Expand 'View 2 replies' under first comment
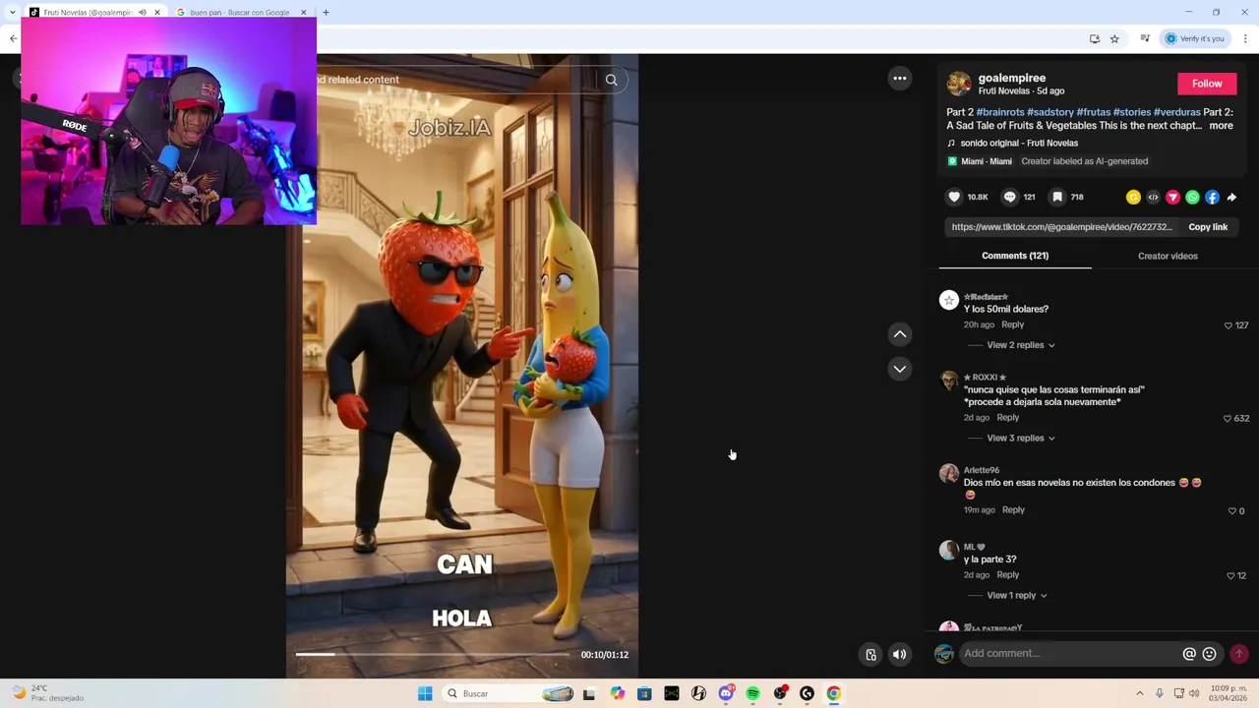 click(x=1020, y=345)
